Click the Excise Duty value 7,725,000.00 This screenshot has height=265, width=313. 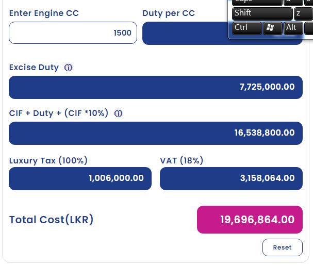[155, 87]
